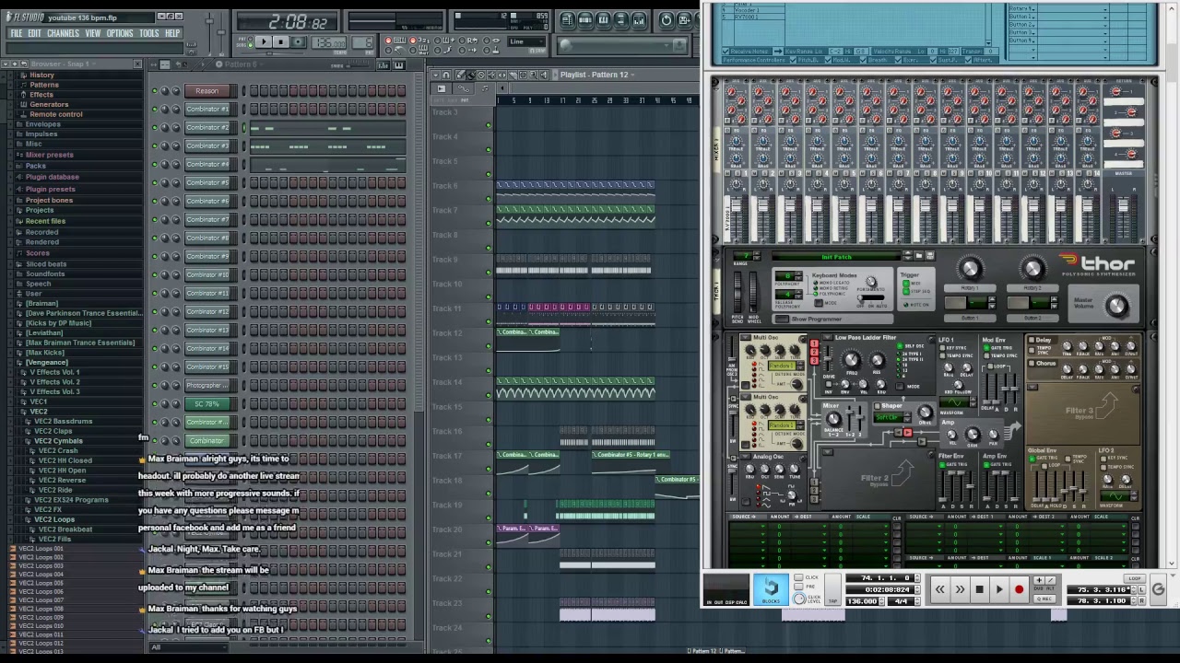Toggle the Thor Chorus effect on/off button
Viewport: 1180px width, 663px height.
(1032, 364)
